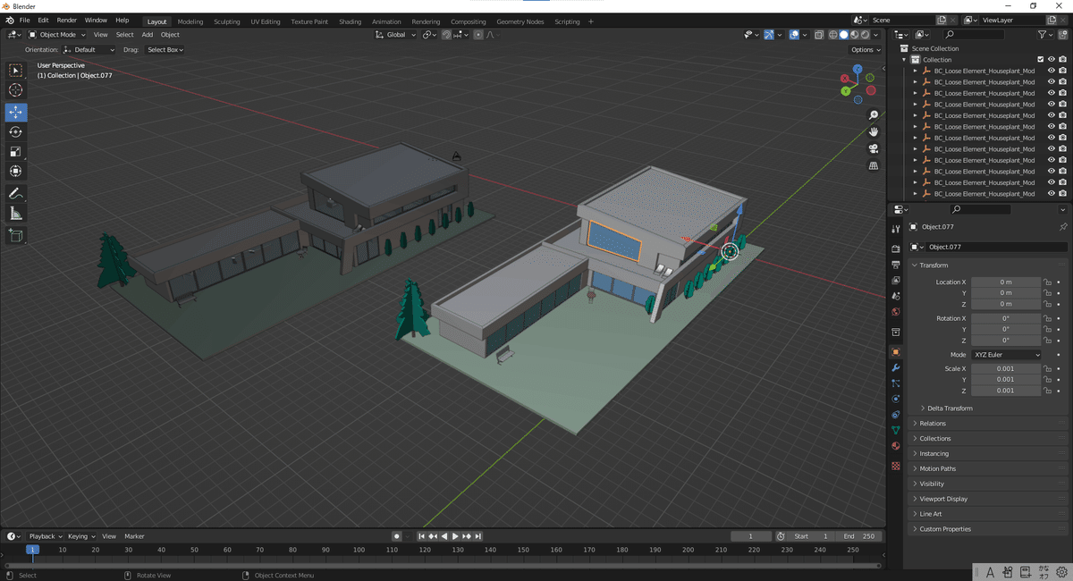Toggle the Collection exclude checkbox
Image resolution: width=1073 pixels, height=581 pixels.
1039,60
